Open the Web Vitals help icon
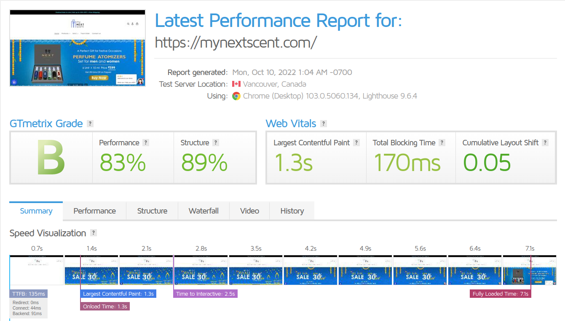The image size is (565, 321). (323, 124)
